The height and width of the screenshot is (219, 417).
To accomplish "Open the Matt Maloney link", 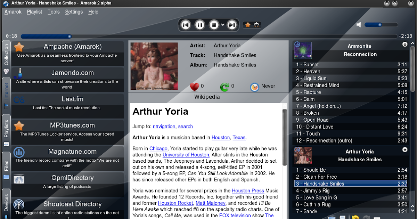I will pyautogui.click(x=211, y=203).
